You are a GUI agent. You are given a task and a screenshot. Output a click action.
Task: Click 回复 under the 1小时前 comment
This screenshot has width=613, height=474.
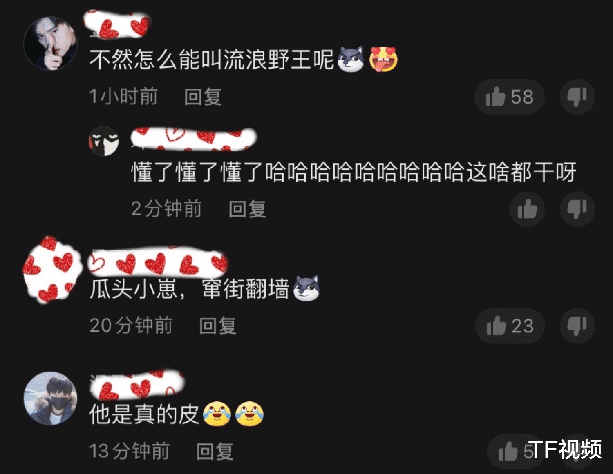click(x=203, y=97)
